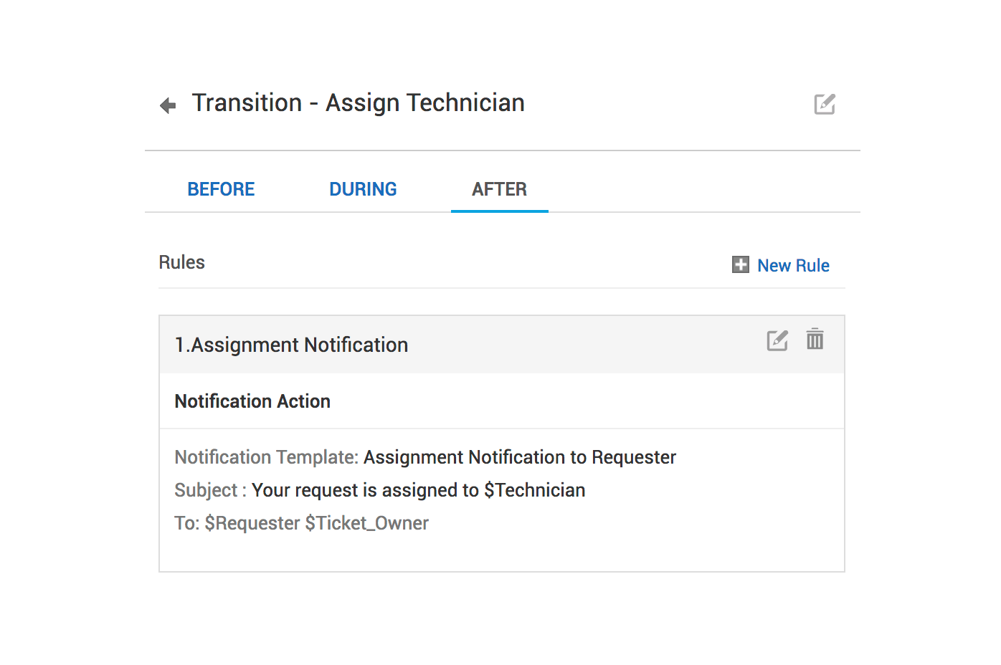This screenshot has height=665, width=1001.
Task: Click the Rules section heading
Action: (x=181, y=262)
